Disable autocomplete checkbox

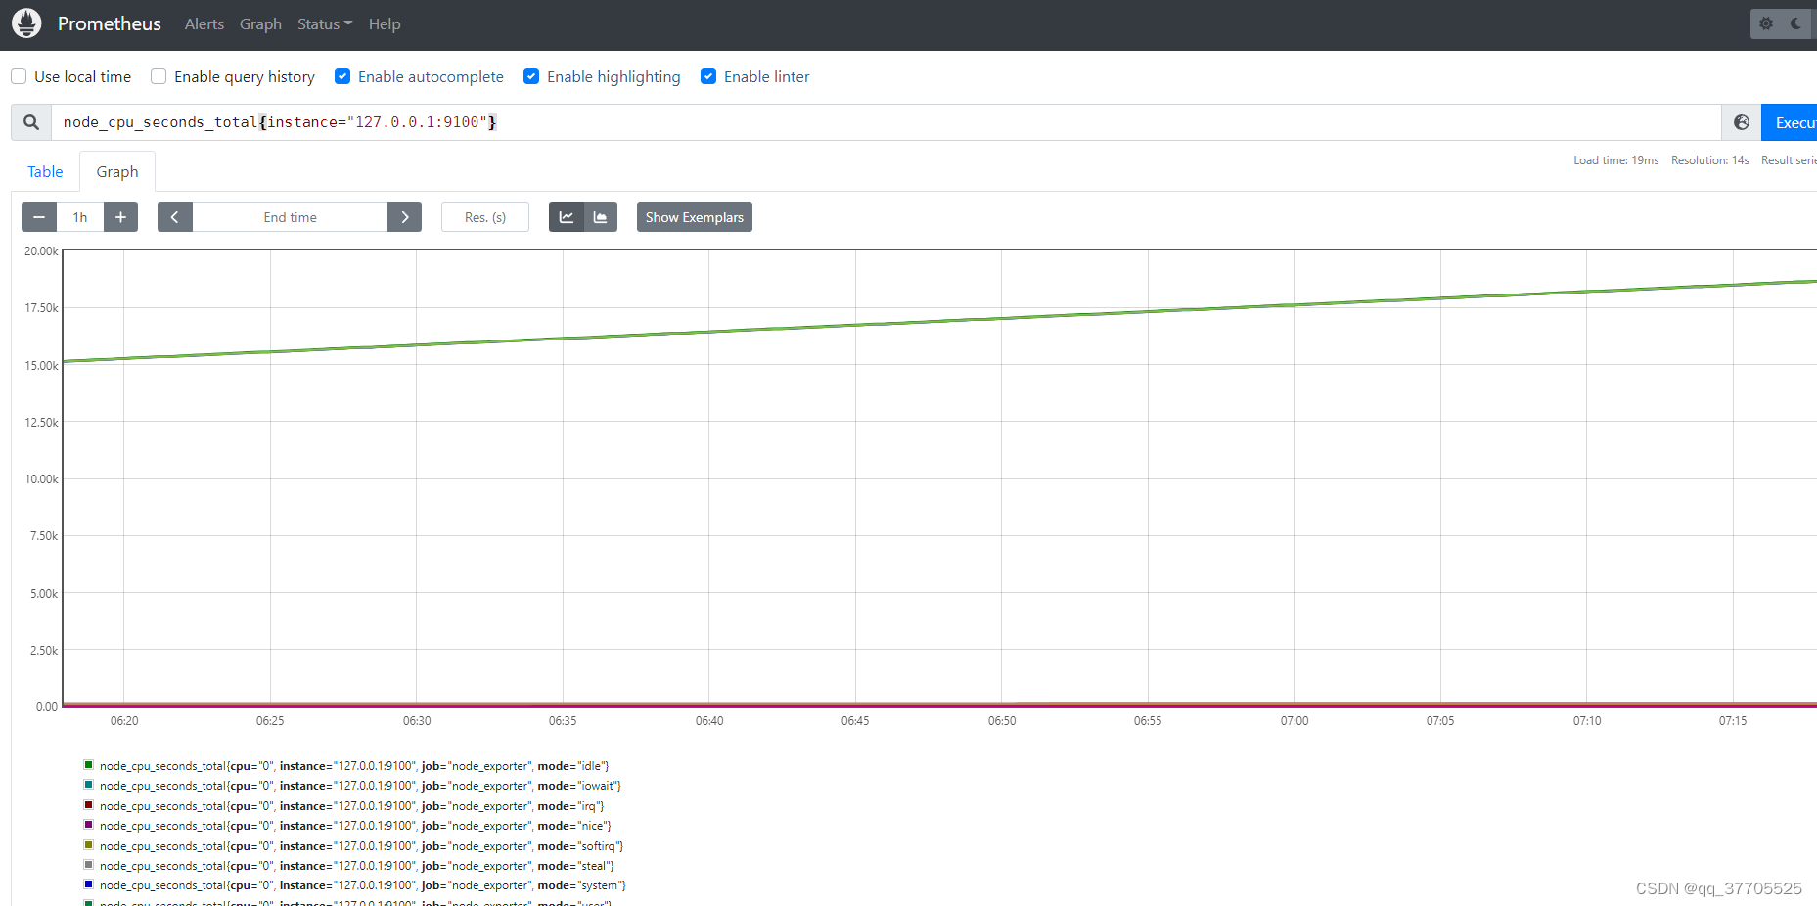point(342,76)
